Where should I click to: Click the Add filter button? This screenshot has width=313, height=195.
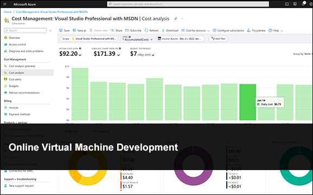[x=218, y=38]
